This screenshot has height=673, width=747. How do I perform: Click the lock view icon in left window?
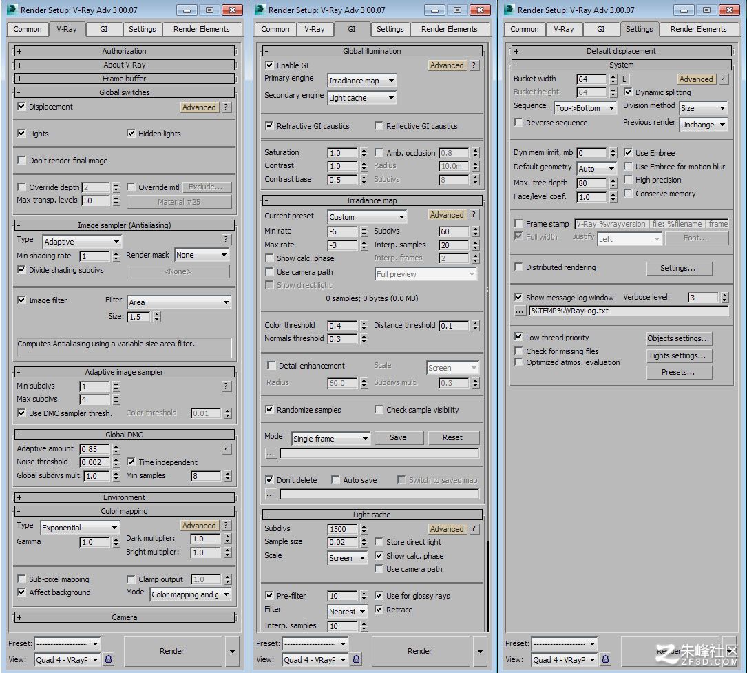coord(109,659)
